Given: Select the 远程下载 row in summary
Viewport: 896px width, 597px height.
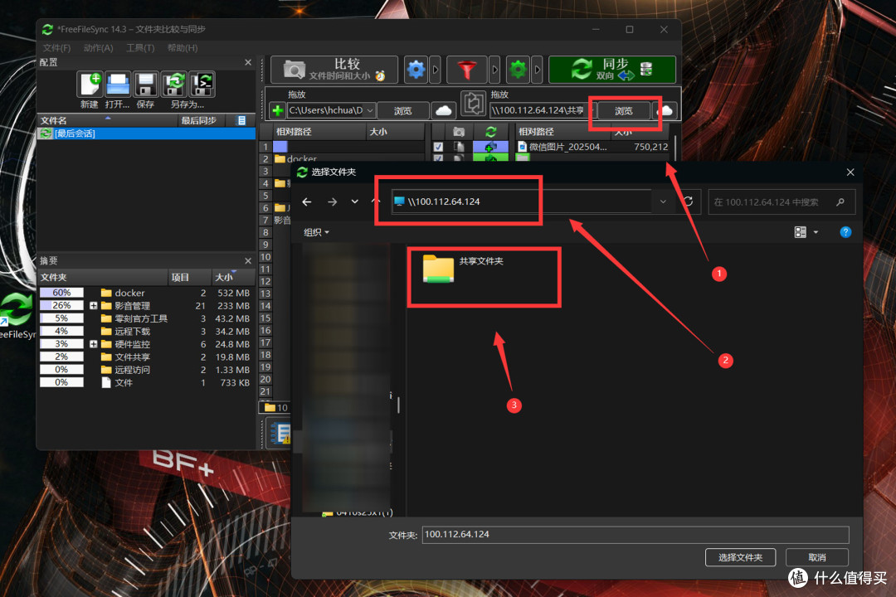Looking at the screenshot, I should pyautogui.click(x=146, y=332).
